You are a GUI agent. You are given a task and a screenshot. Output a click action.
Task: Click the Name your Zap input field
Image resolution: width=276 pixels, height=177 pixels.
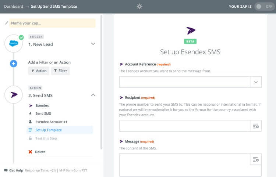(52, 23)
